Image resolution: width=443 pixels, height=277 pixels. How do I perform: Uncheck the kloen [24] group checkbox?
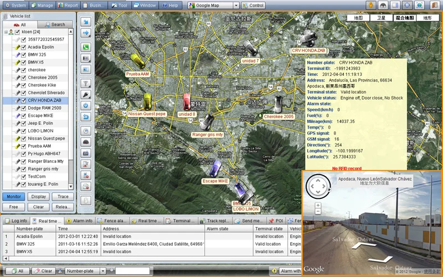pyautogui.click(x=17, y=32)
